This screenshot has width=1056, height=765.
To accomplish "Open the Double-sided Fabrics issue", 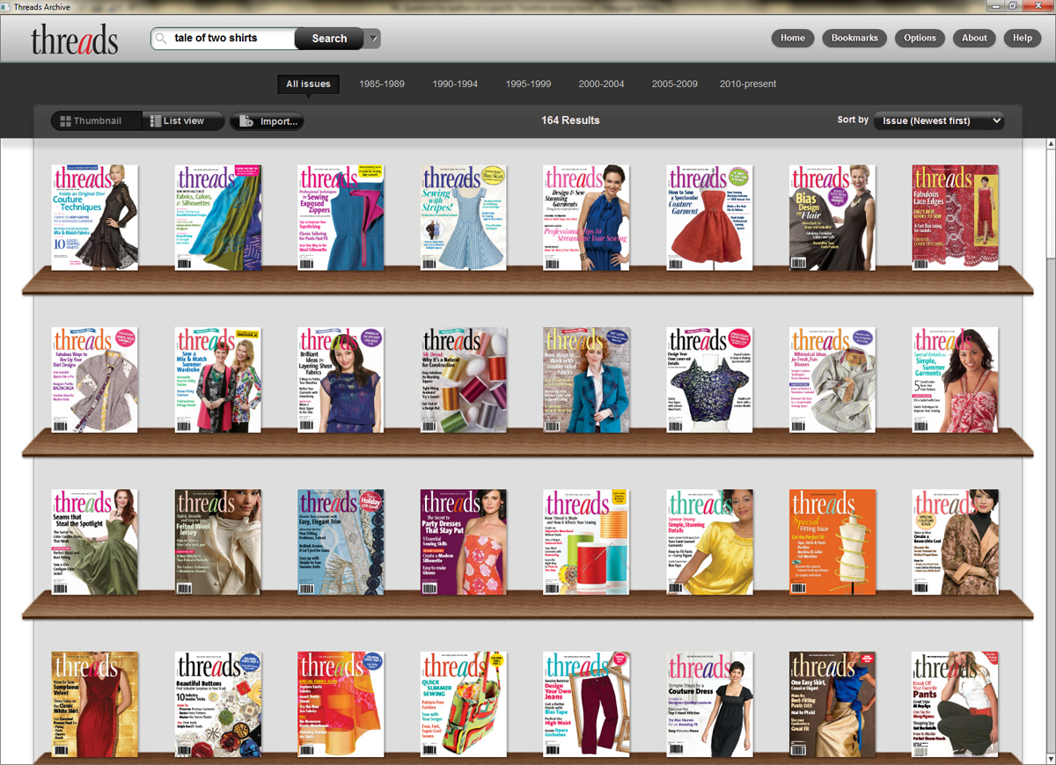I will (x=587, y=380).
